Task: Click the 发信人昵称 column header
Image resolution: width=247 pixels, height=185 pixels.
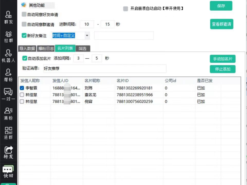Action: click(30, 81)
